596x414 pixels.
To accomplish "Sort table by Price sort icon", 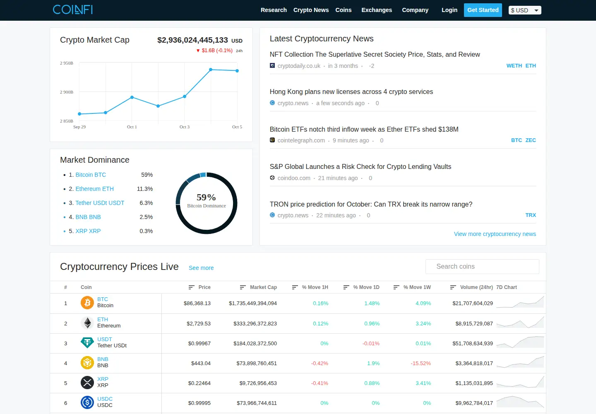I will click(192, 287).
